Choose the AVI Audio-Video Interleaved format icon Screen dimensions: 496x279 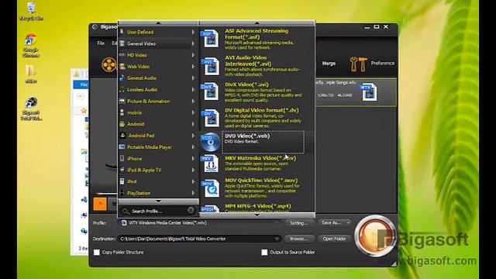click(x=210, y=66)
